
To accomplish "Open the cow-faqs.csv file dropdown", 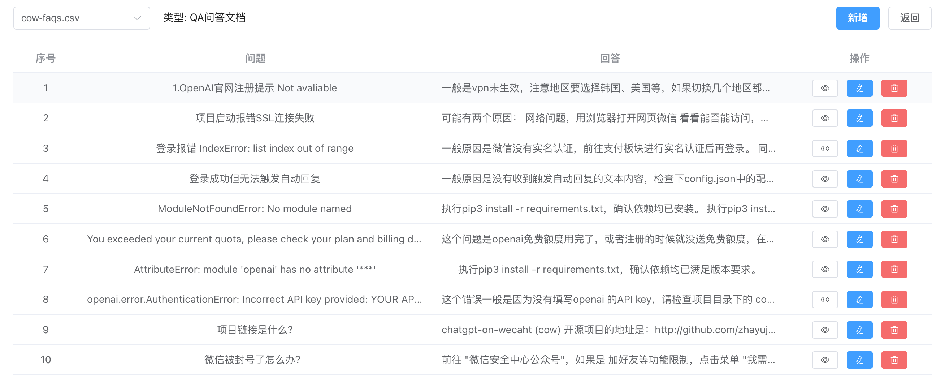I will (x=81, y=18).
